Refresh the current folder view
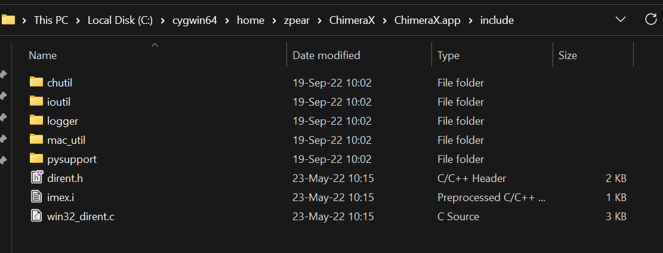Screen dimensions: 663x253 [x=651, y=20]
